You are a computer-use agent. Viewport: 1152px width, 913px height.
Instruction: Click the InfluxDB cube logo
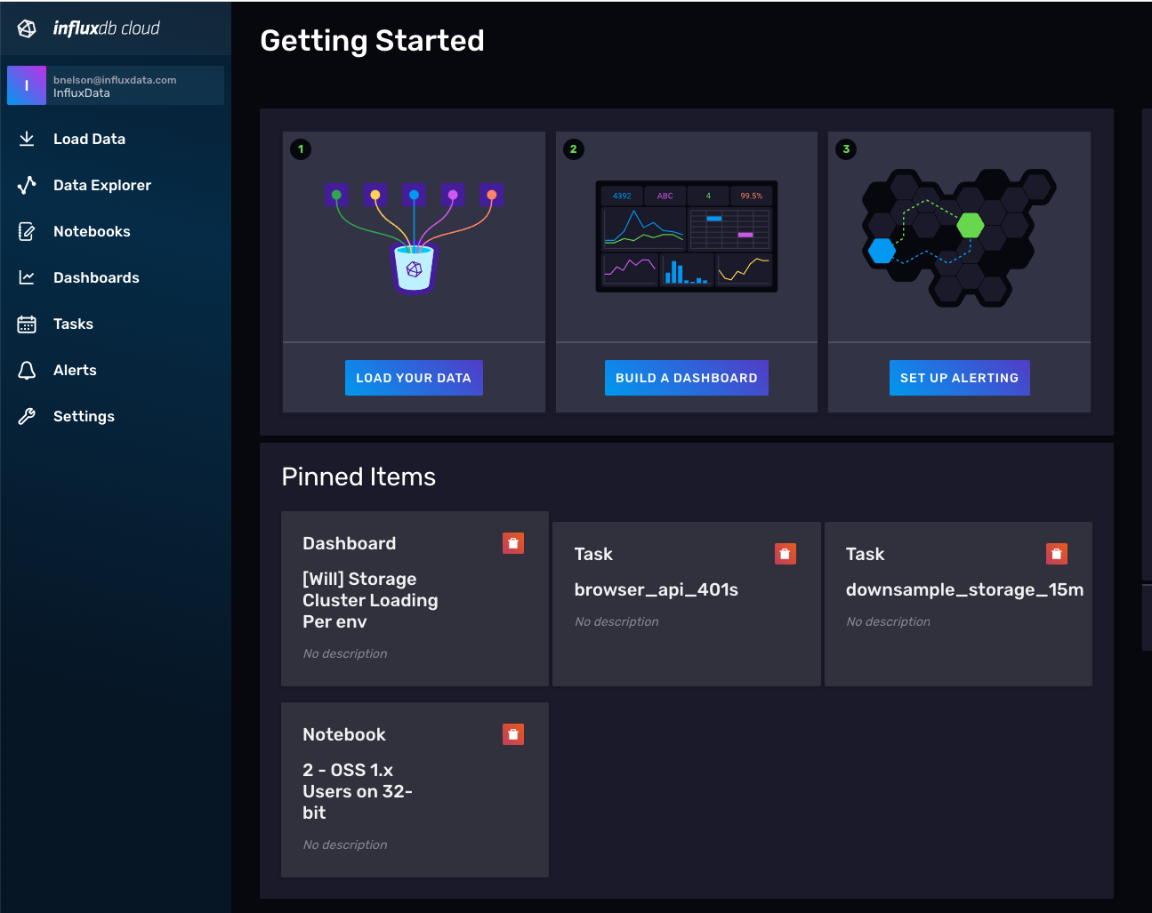click(26, 28)
